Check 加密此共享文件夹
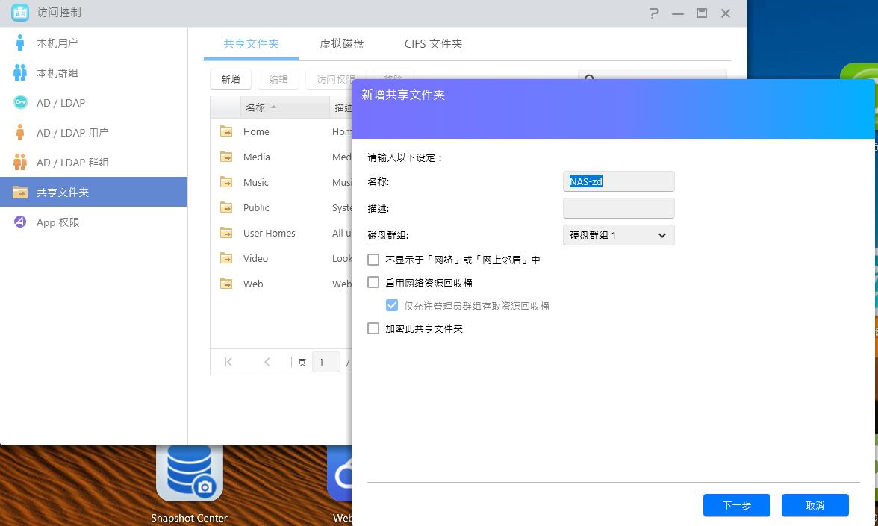The image size is (878, 526). click(x=373, y=328)
